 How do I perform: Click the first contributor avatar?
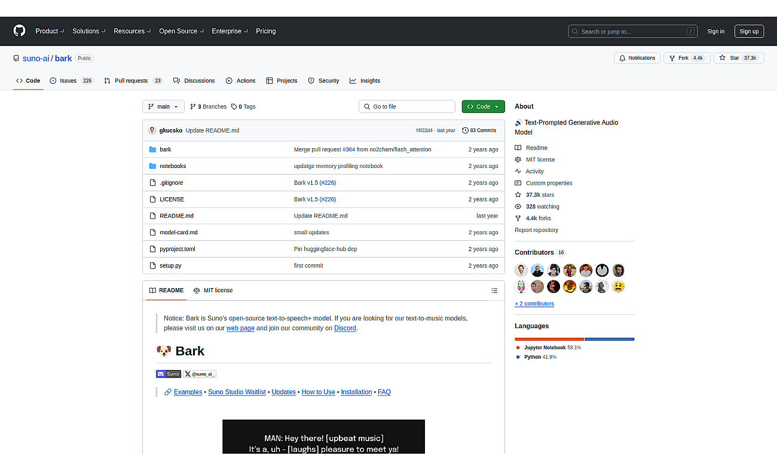pos(521,270)
